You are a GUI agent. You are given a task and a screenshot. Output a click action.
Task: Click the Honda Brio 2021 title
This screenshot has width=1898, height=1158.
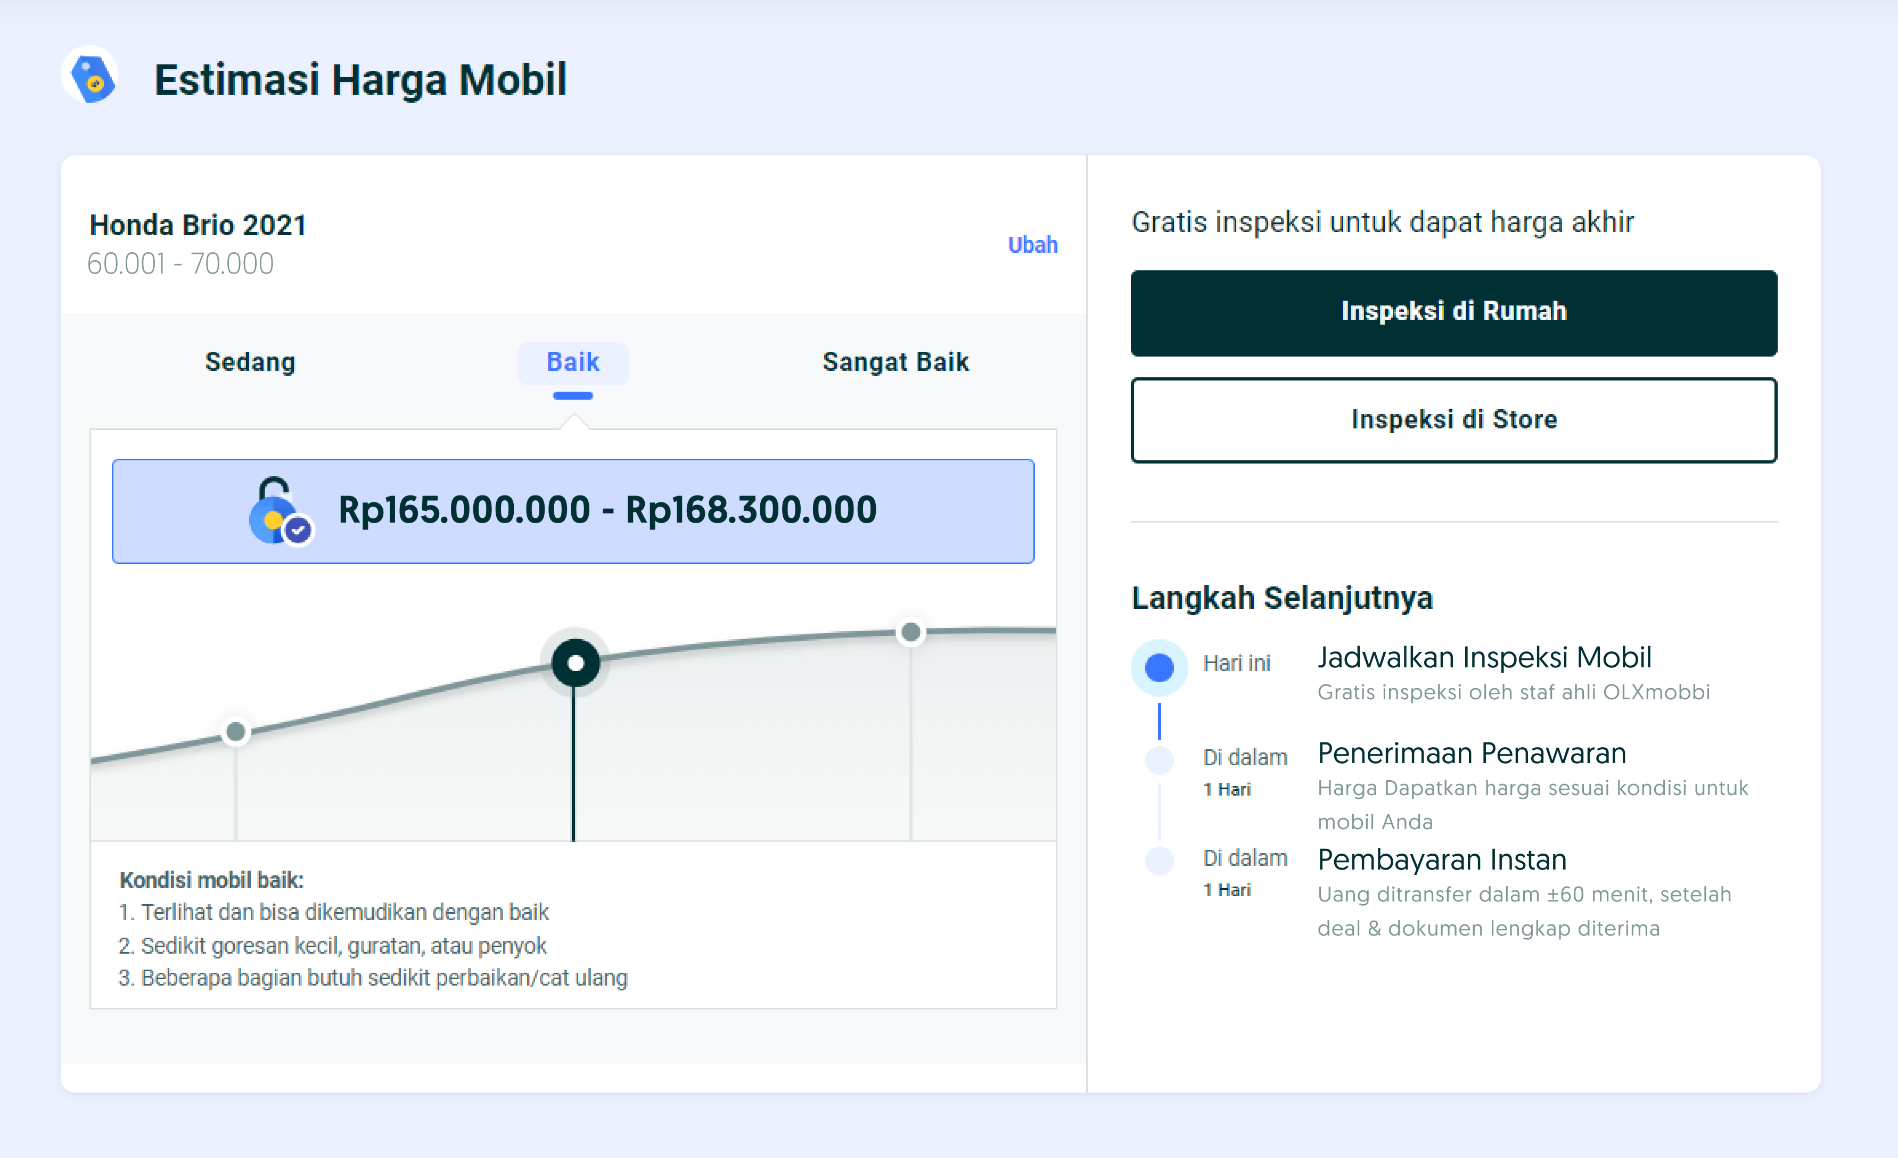click(198, 225)
